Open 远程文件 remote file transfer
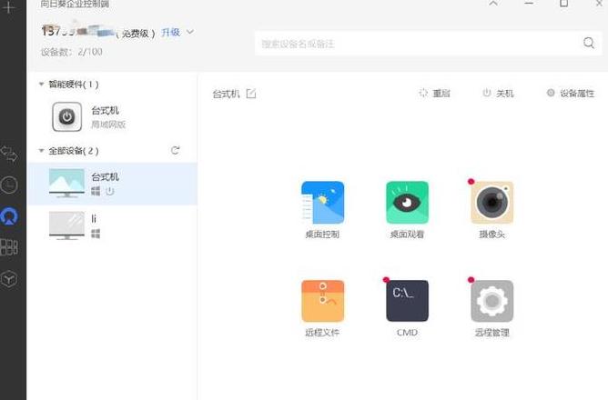Viewport: 608px width, 400px height. pyautogui.click(x=322, y=301)
